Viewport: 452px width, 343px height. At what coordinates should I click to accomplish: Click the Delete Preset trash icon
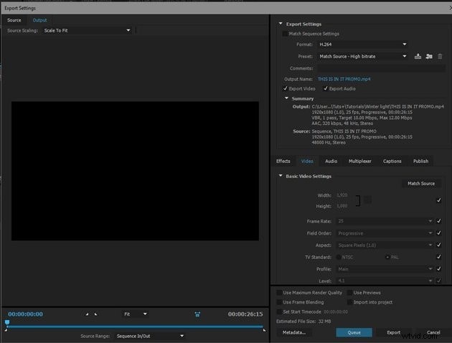coord(440,57)
